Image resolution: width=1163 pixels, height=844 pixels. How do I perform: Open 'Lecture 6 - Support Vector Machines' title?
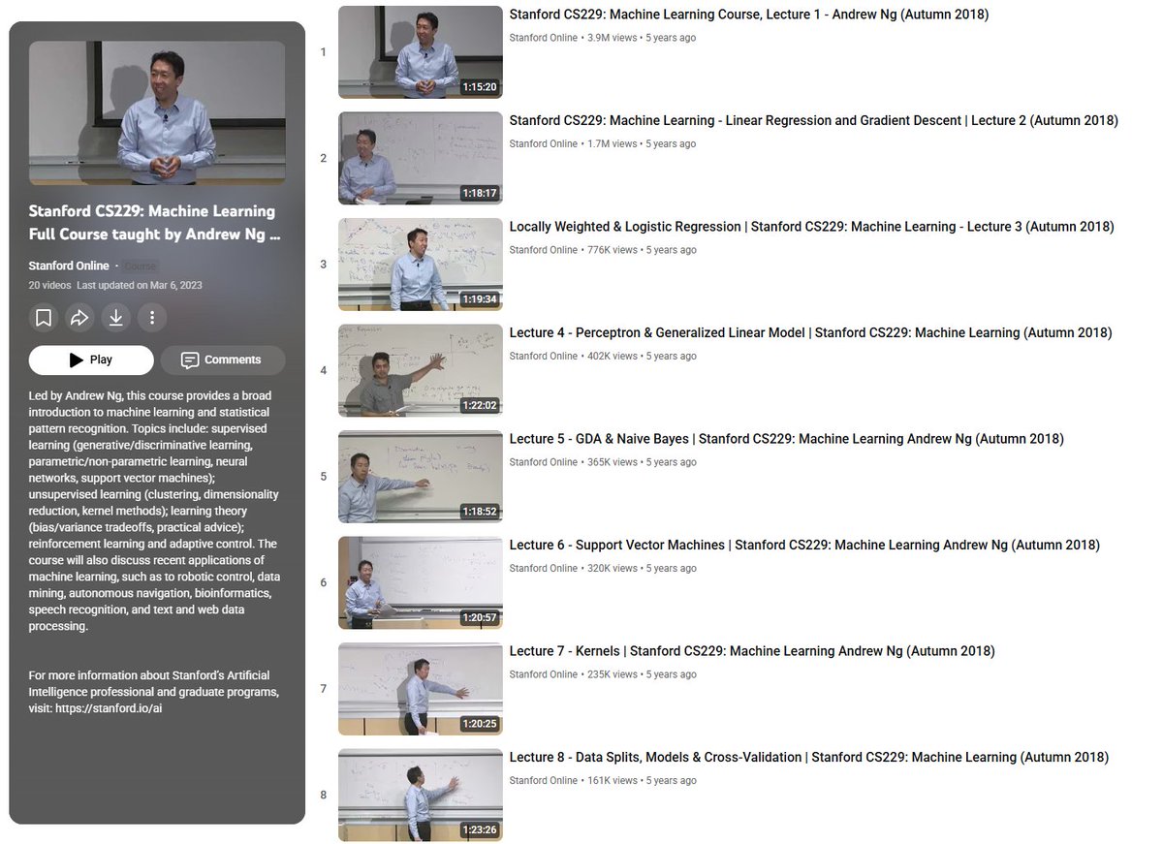[x=805, y=545]
